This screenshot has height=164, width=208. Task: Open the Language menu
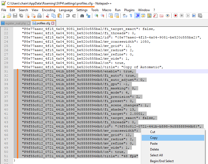click(66, 10)
